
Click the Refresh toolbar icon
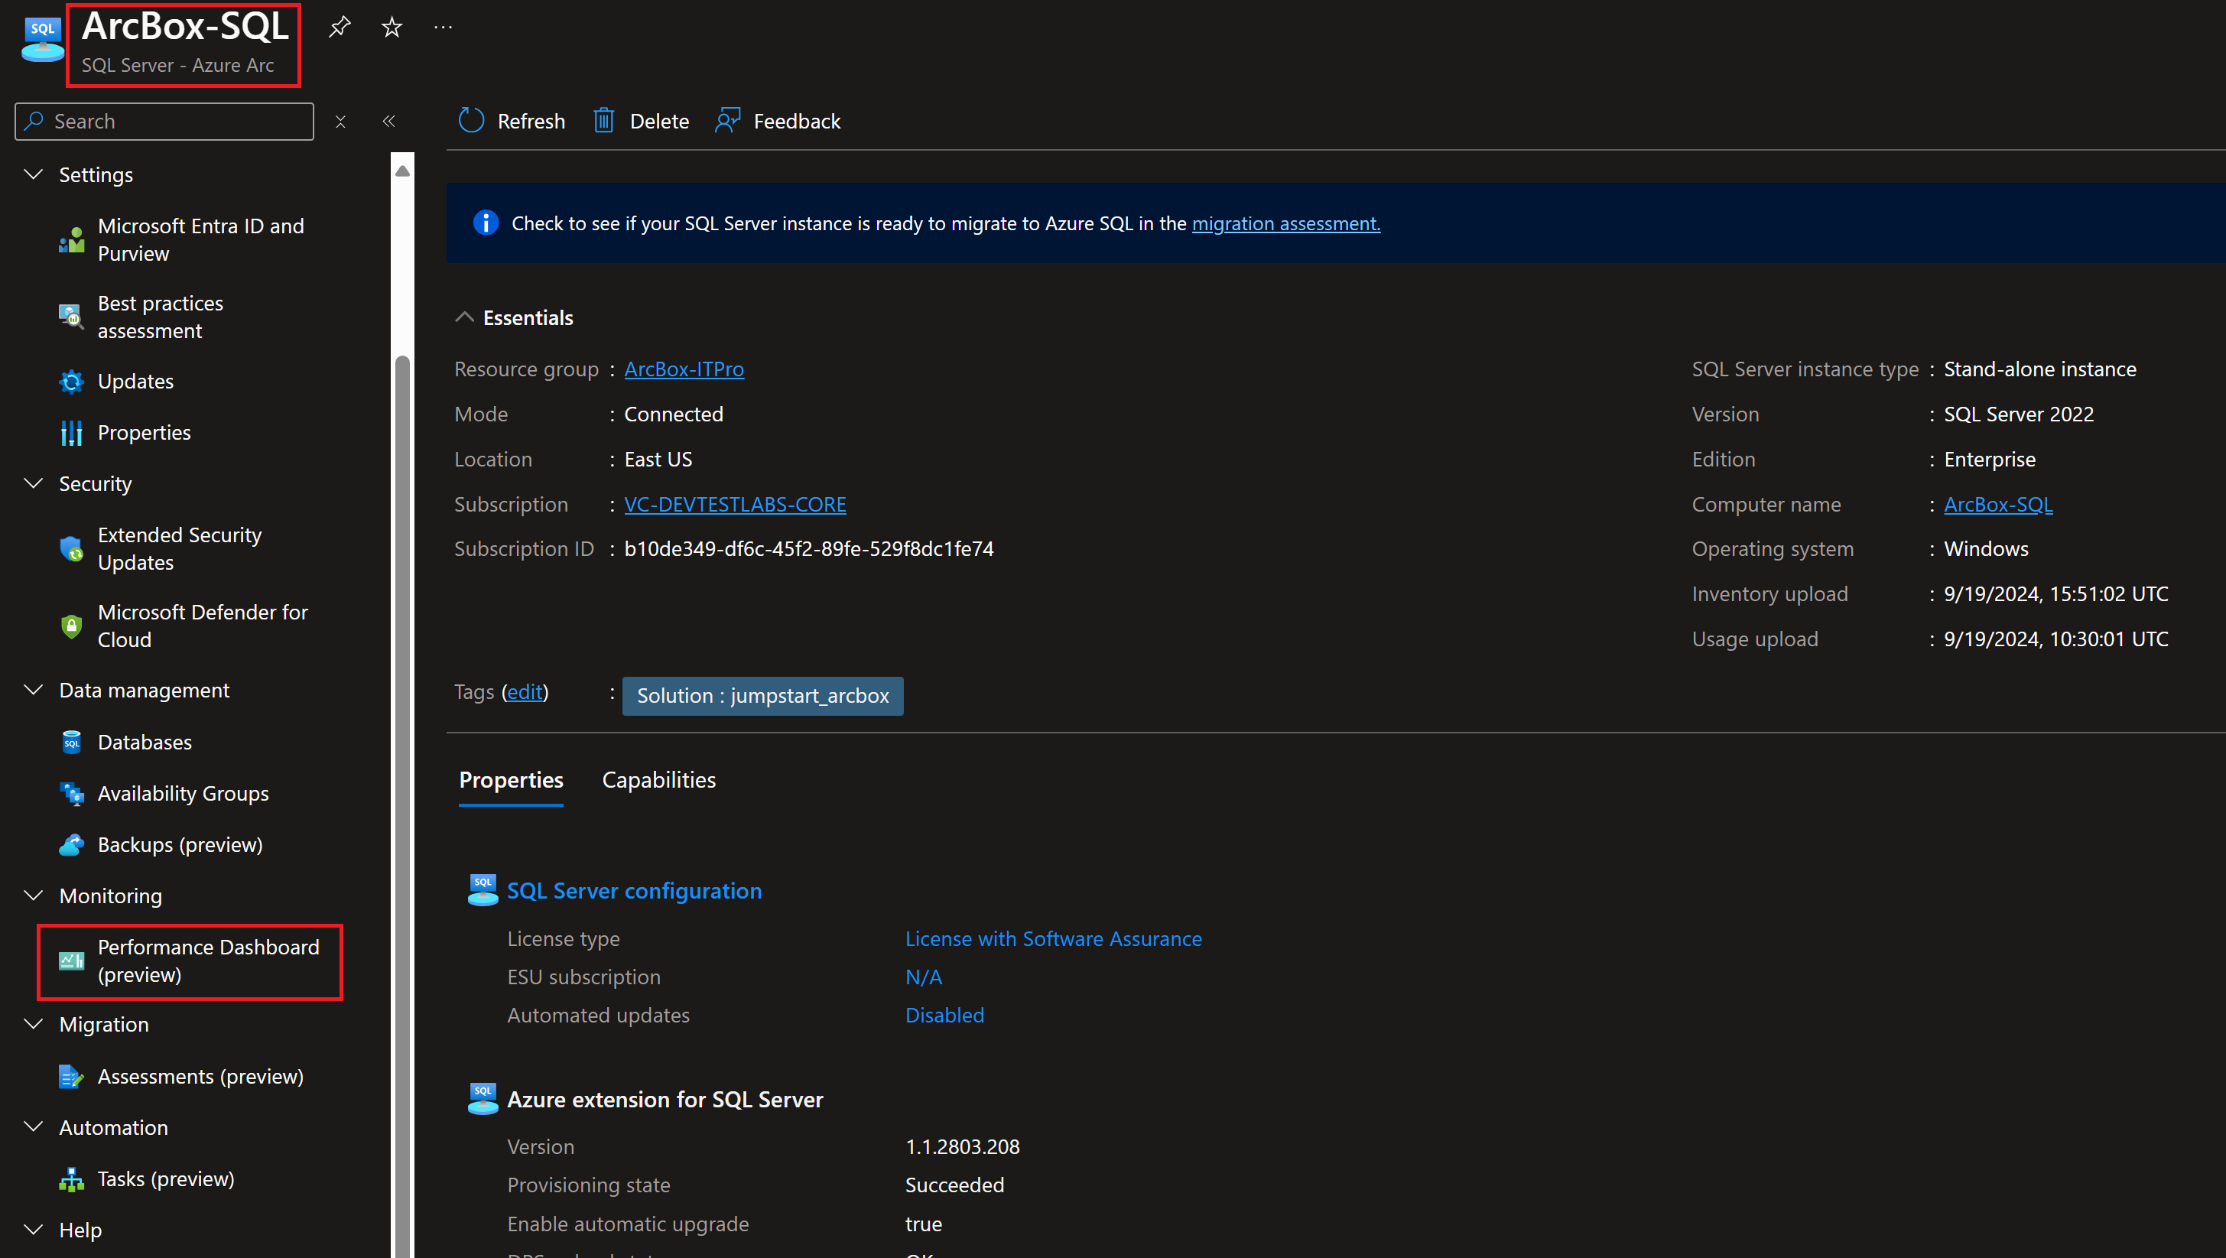tap(472, 120)
